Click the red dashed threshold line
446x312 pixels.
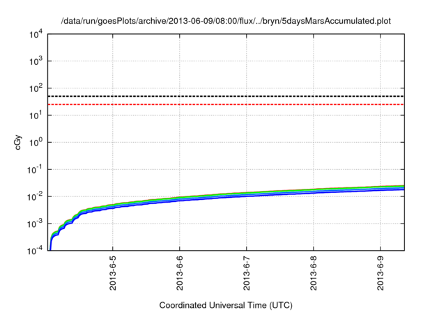[226, 104]
